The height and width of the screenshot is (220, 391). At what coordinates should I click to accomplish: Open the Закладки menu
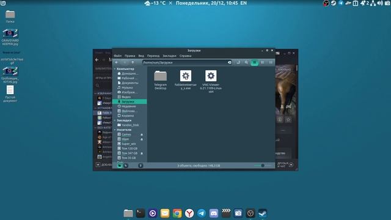pyautogui.click(x=169, y=56)
